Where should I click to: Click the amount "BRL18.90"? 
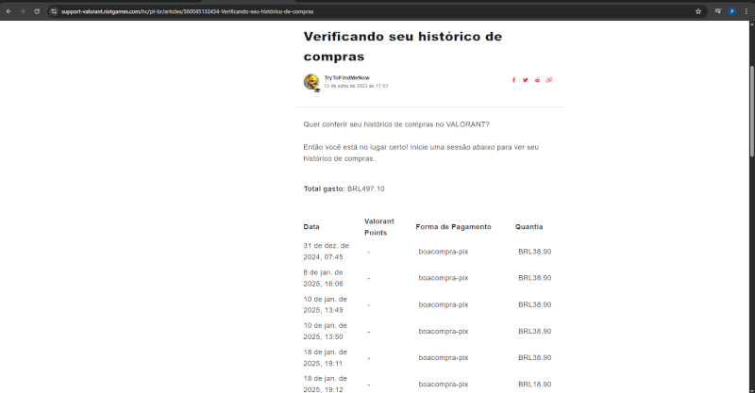[534, 385]
